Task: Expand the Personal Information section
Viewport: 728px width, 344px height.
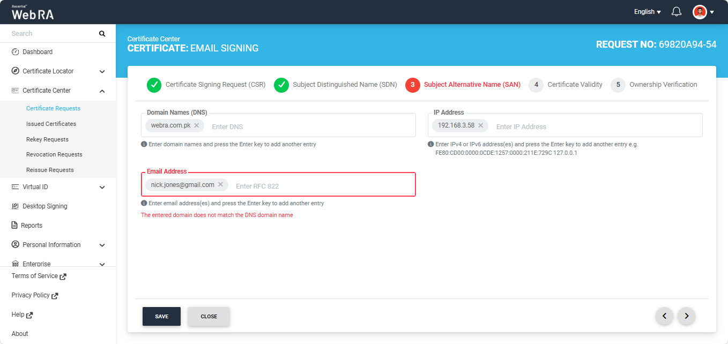Action: click(x=102, y=245)
